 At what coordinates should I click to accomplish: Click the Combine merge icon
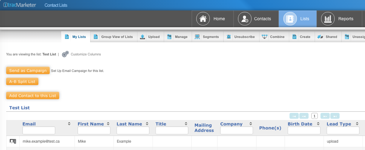[x=265, y=37]
